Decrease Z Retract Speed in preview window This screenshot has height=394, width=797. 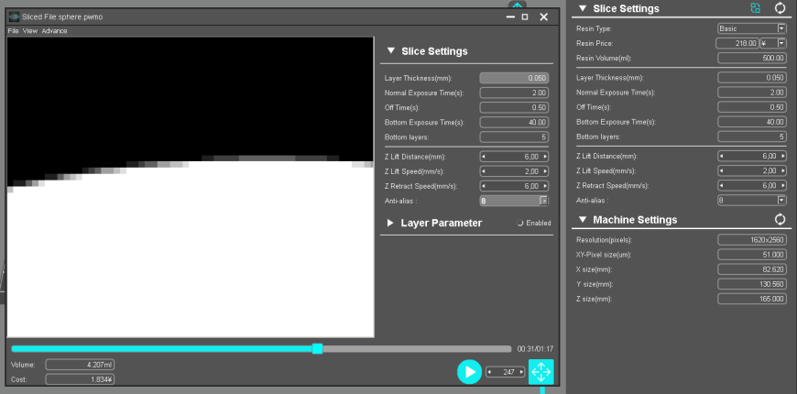484,186
